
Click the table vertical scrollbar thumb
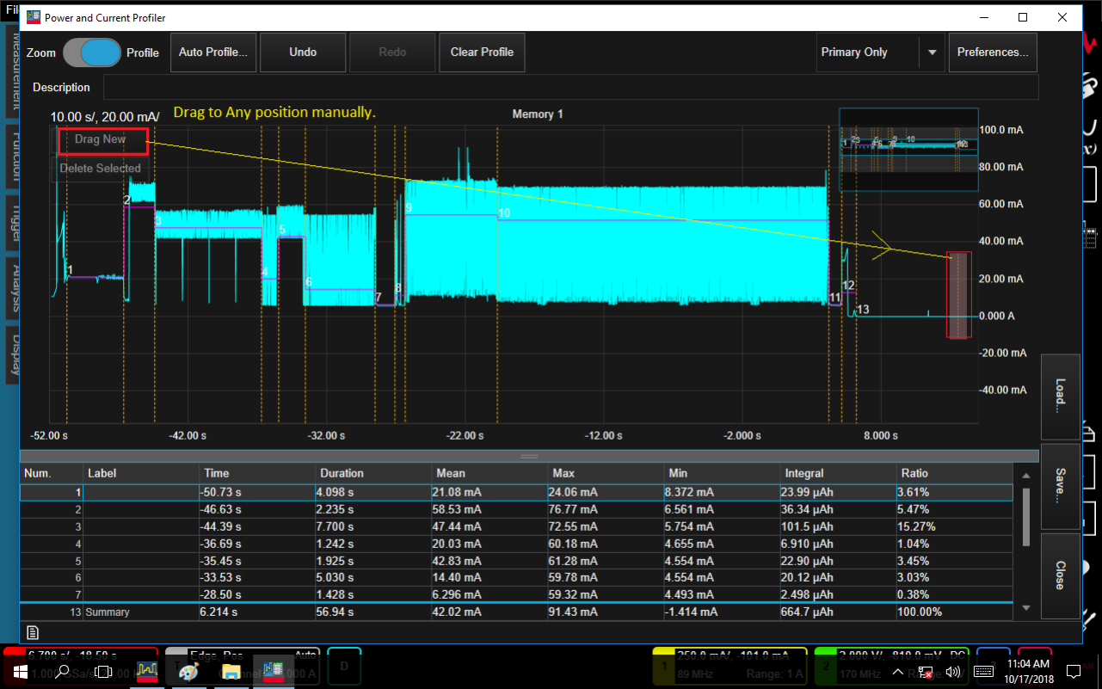pos(1025,516)
